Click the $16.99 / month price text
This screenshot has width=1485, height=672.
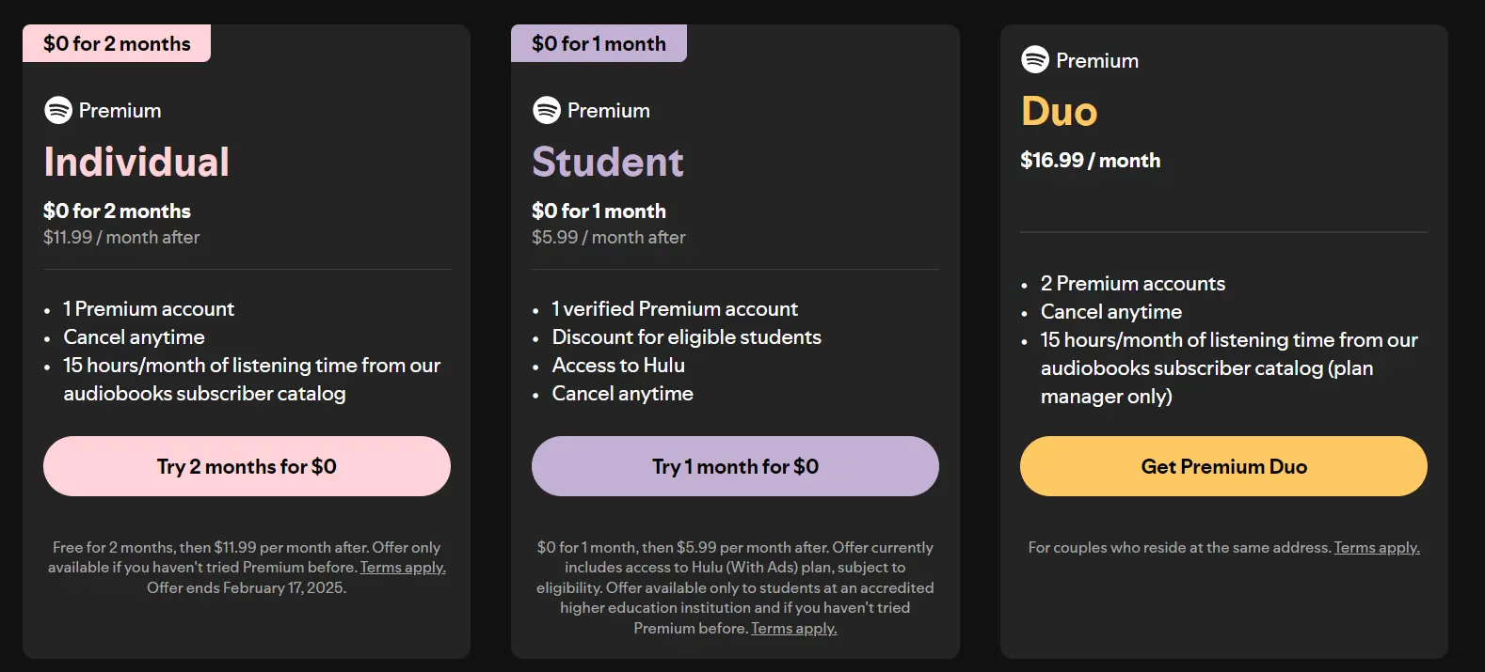[1091, 160]
